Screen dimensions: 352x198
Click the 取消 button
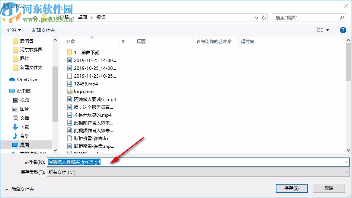point(329,188)
